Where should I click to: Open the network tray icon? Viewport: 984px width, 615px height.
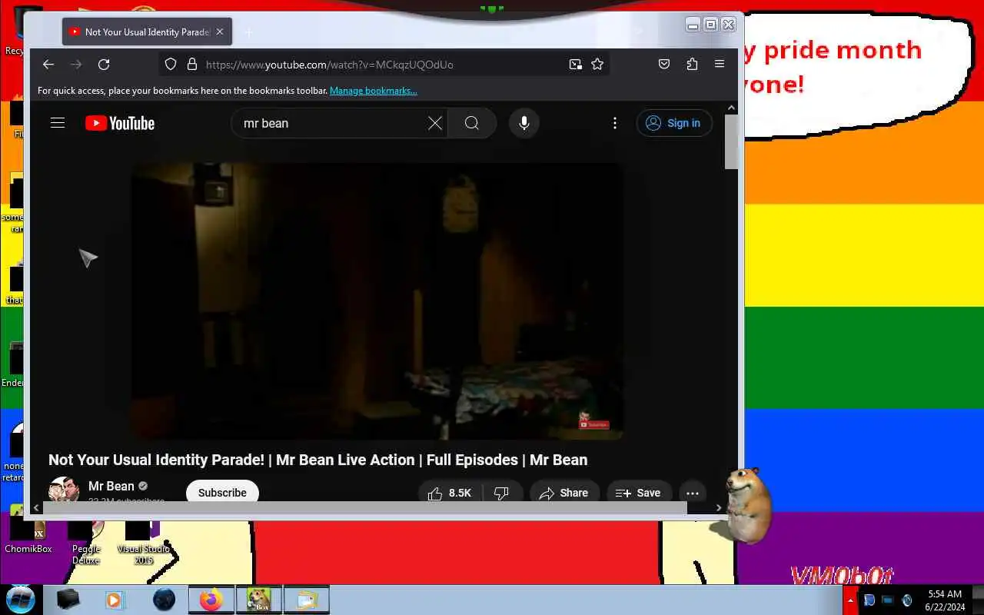pyautogui.click(x=888, y=600)
